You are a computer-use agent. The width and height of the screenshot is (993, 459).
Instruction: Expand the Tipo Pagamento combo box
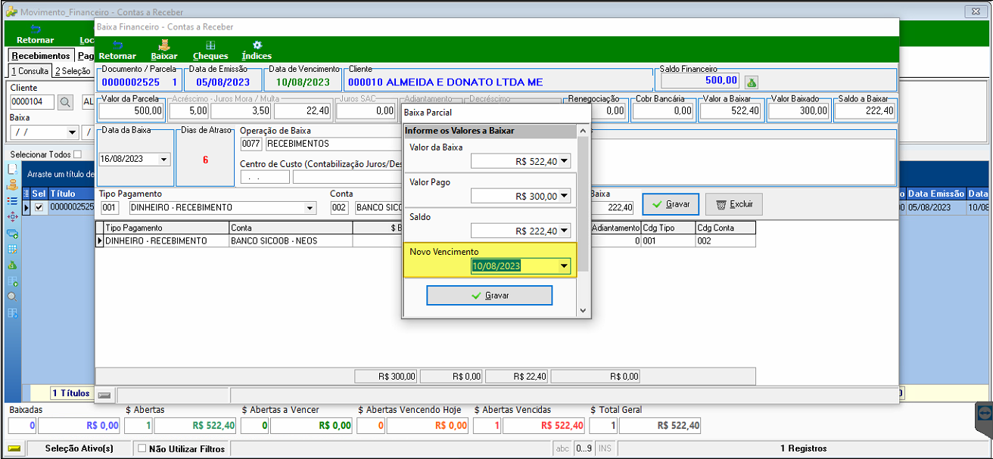point(310,207)
